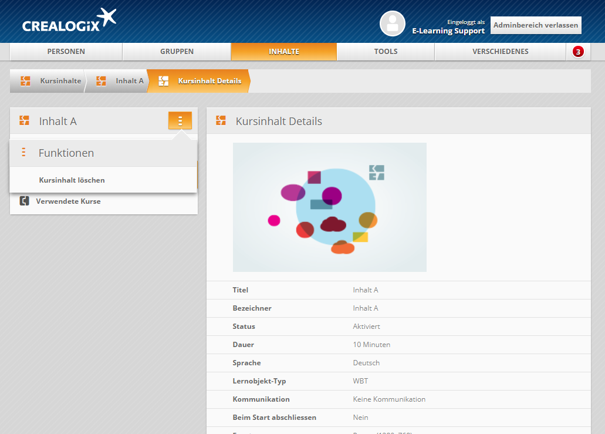This screenshot has height=434, width=605.
Task: Open the Verwendete Kurse link
Action: pos(68,201)
